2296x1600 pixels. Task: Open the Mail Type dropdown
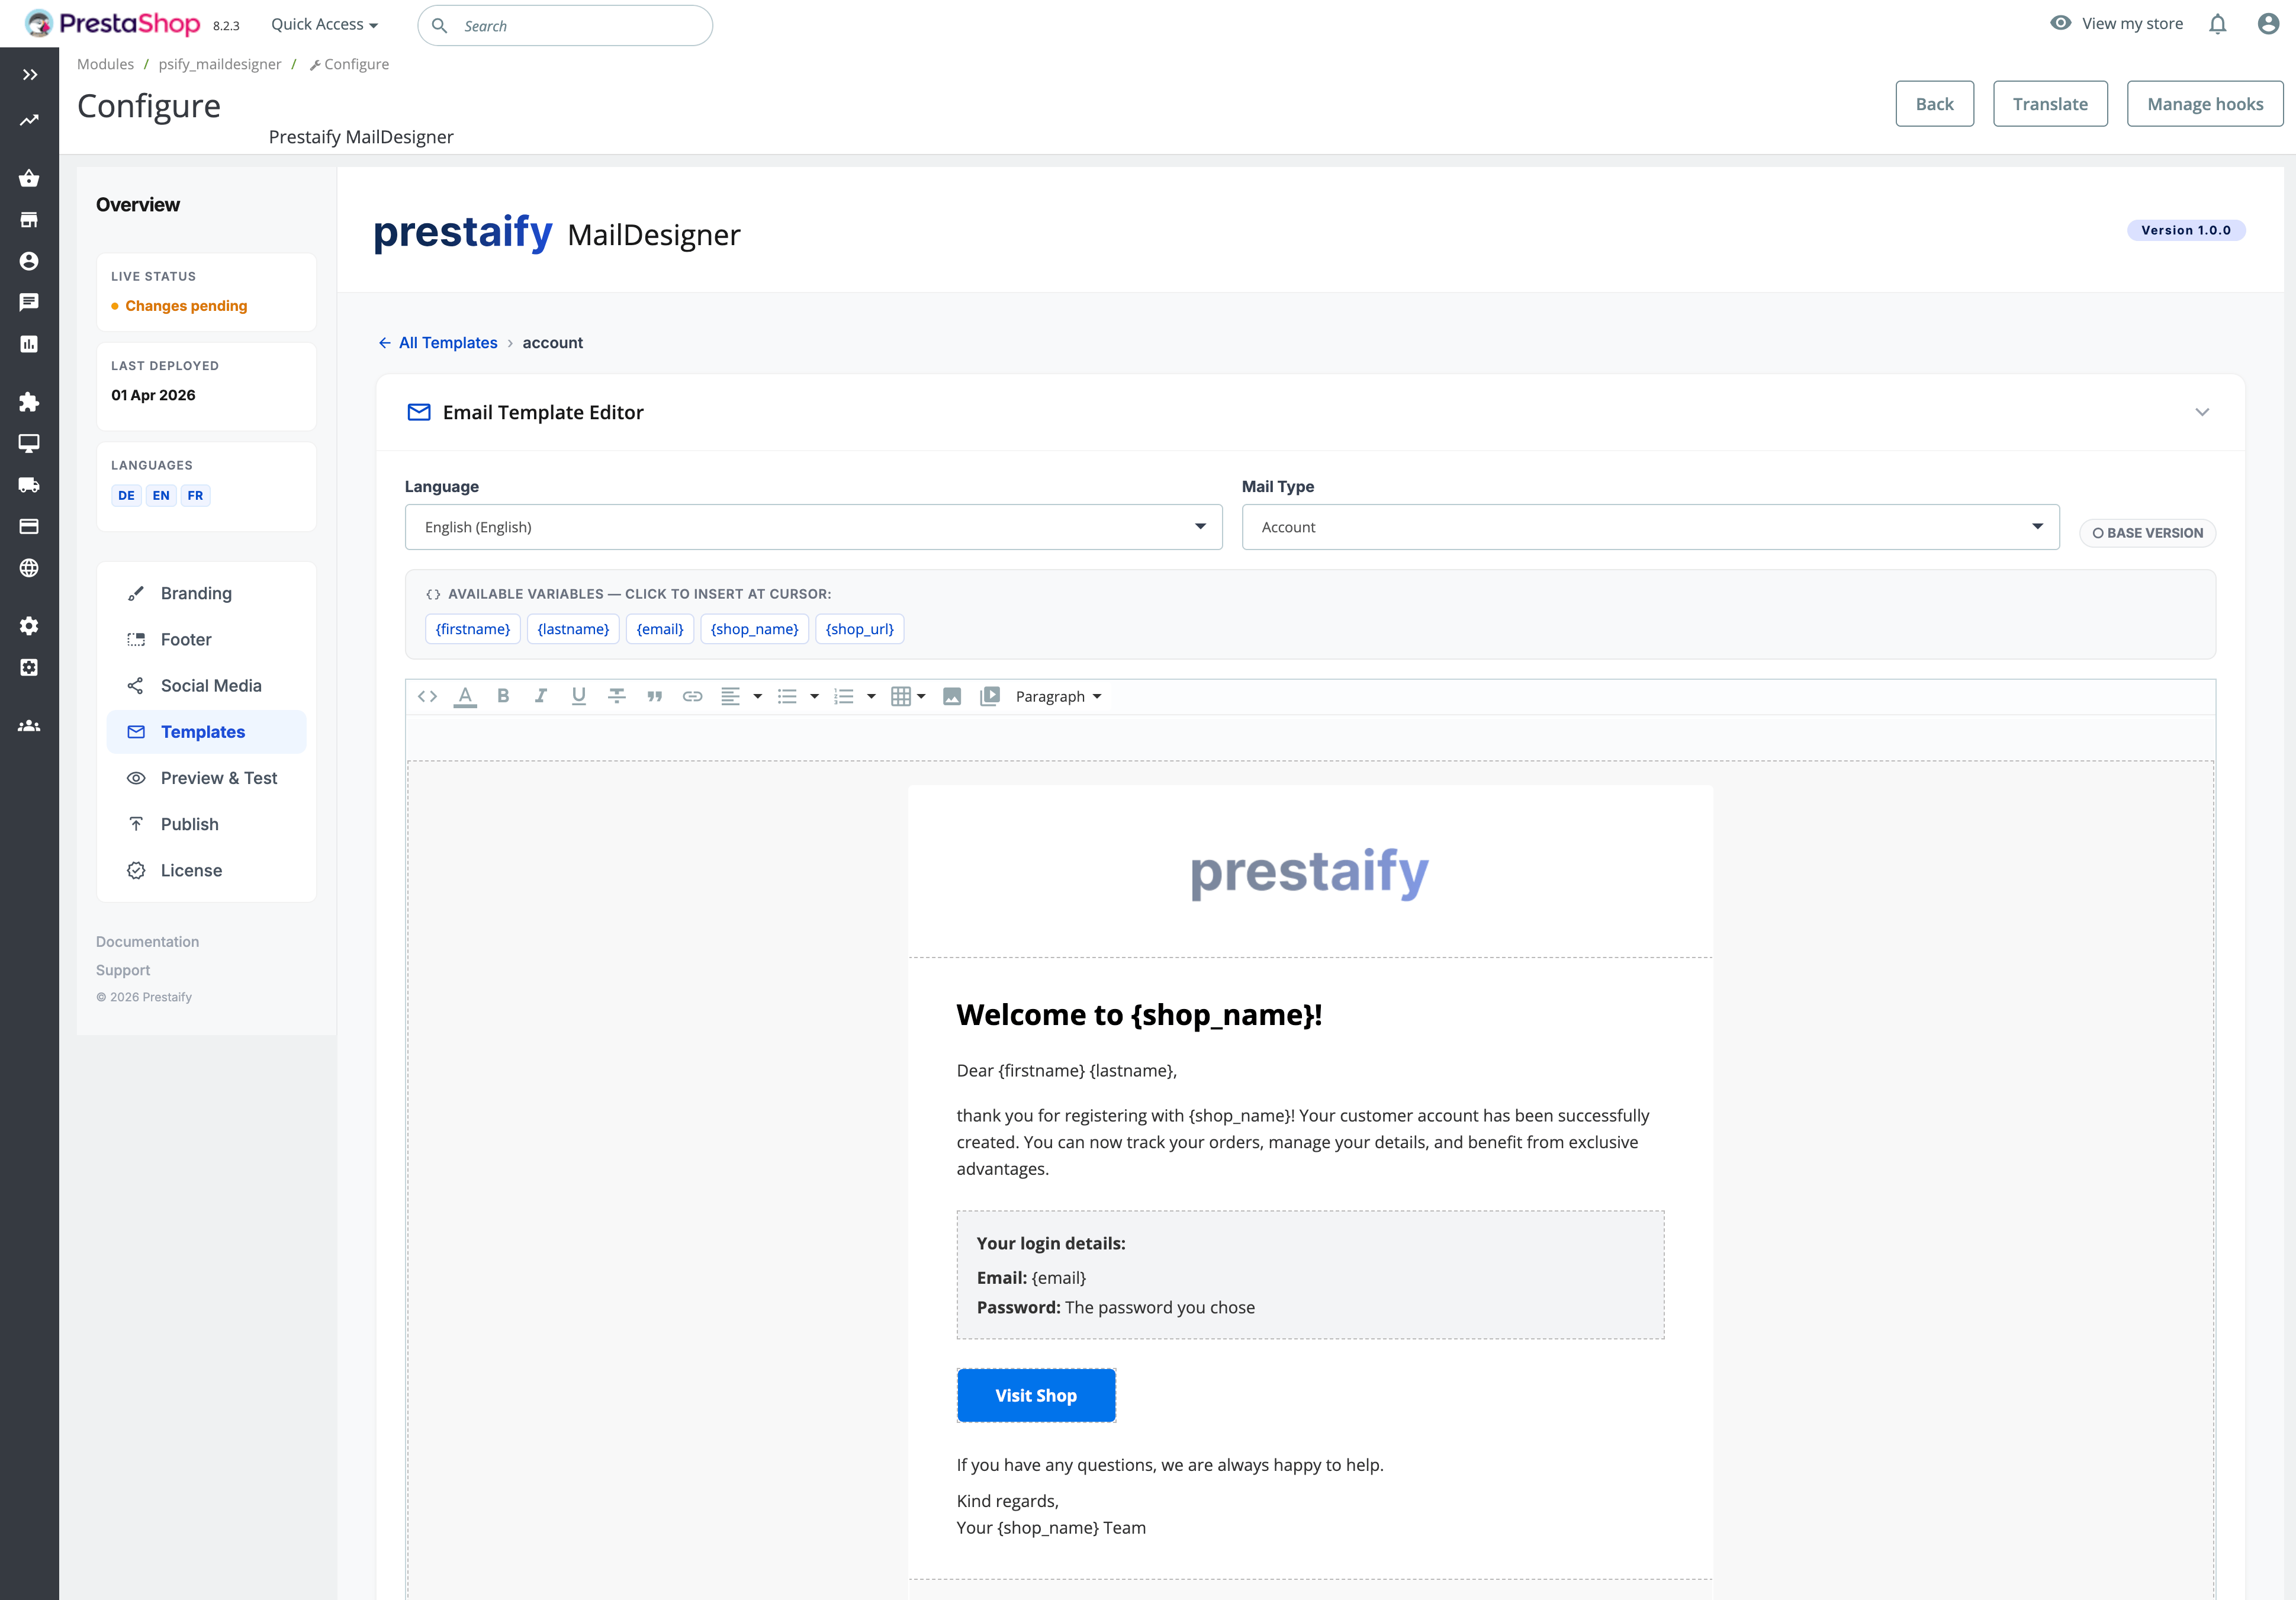1650,527
